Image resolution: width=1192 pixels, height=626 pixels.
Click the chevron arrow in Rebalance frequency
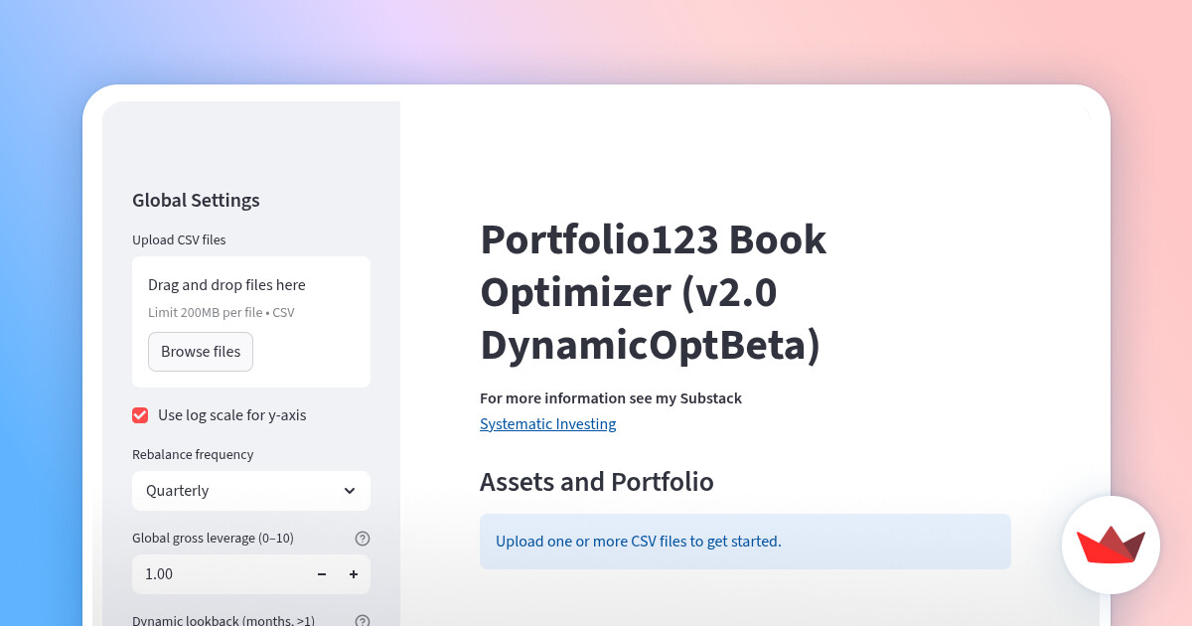[350, 491]
